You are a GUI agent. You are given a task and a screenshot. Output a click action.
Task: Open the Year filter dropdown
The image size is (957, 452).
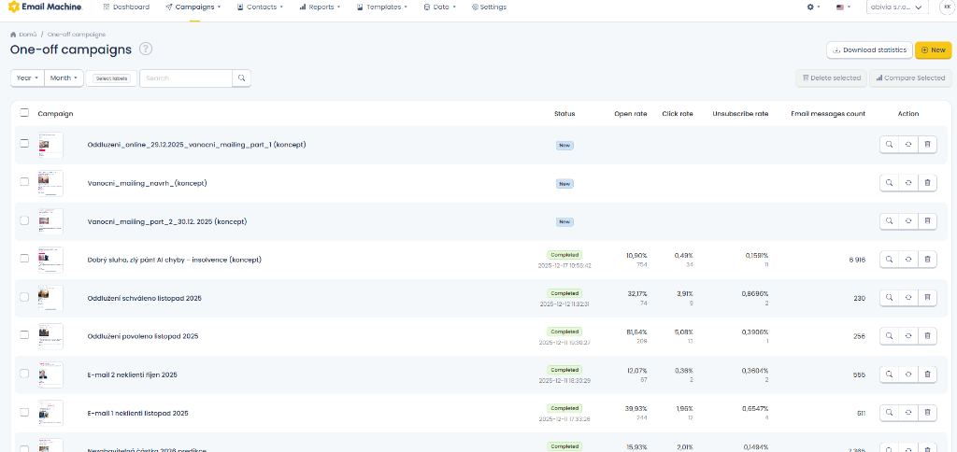(x=26, y=78)
